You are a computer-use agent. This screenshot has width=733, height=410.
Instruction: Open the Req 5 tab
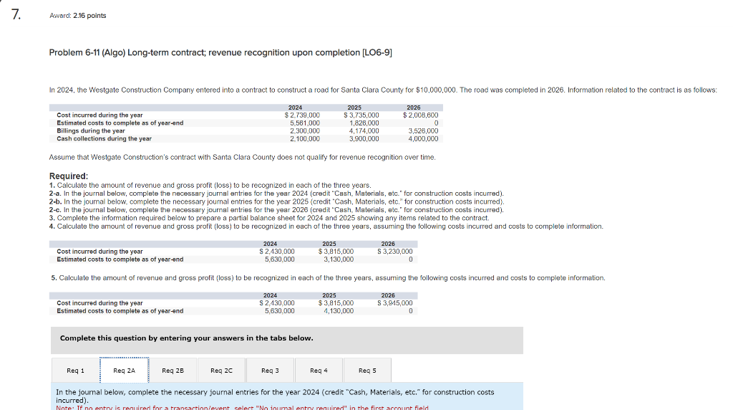(x=367, y=370)
